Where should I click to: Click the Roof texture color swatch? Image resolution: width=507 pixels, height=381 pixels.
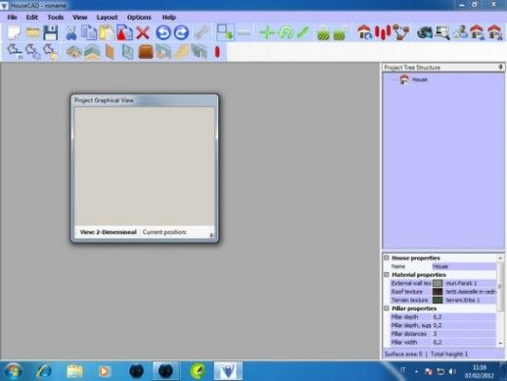point(438,292)
